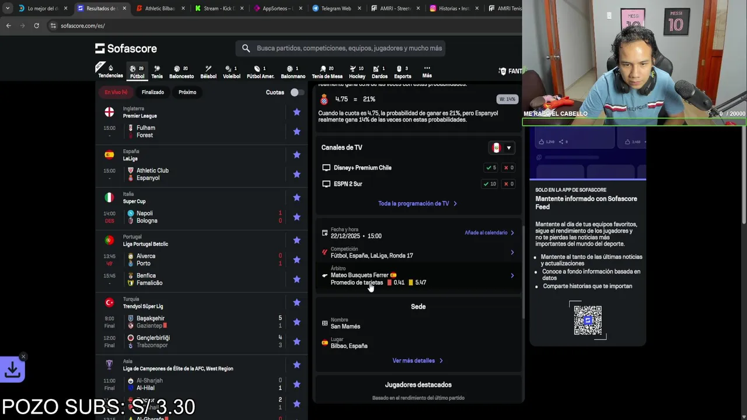Select the Fútbol Amer. sport icon
The width and height of the screenshot is (747, 420).
click(x=260, y=71)
